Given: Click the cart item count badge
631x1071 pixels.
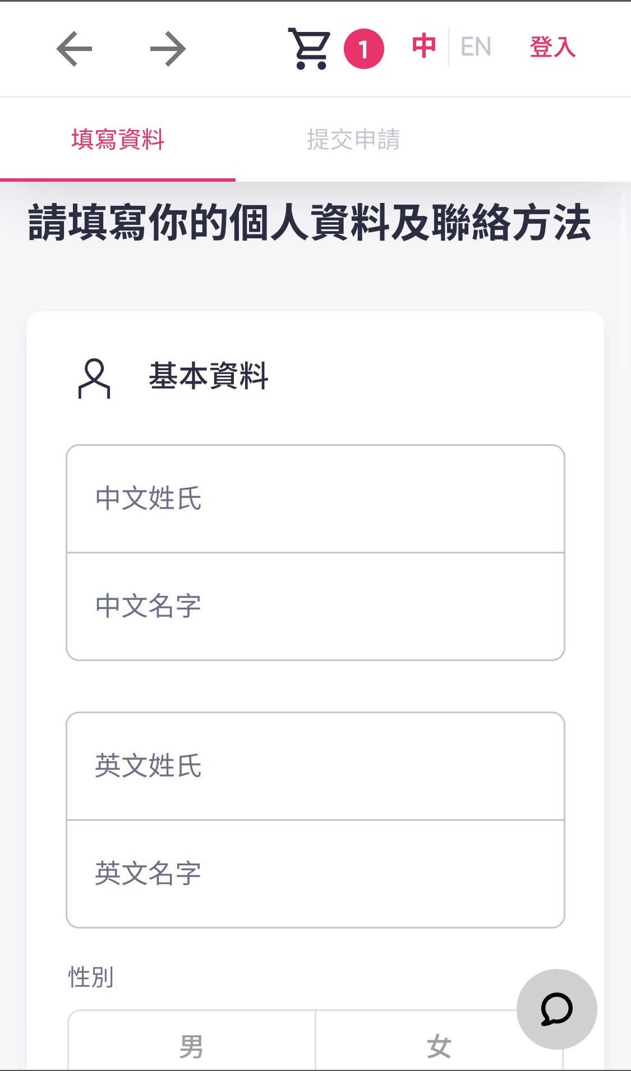Looking at the screenshot, I should coord(363,49).
